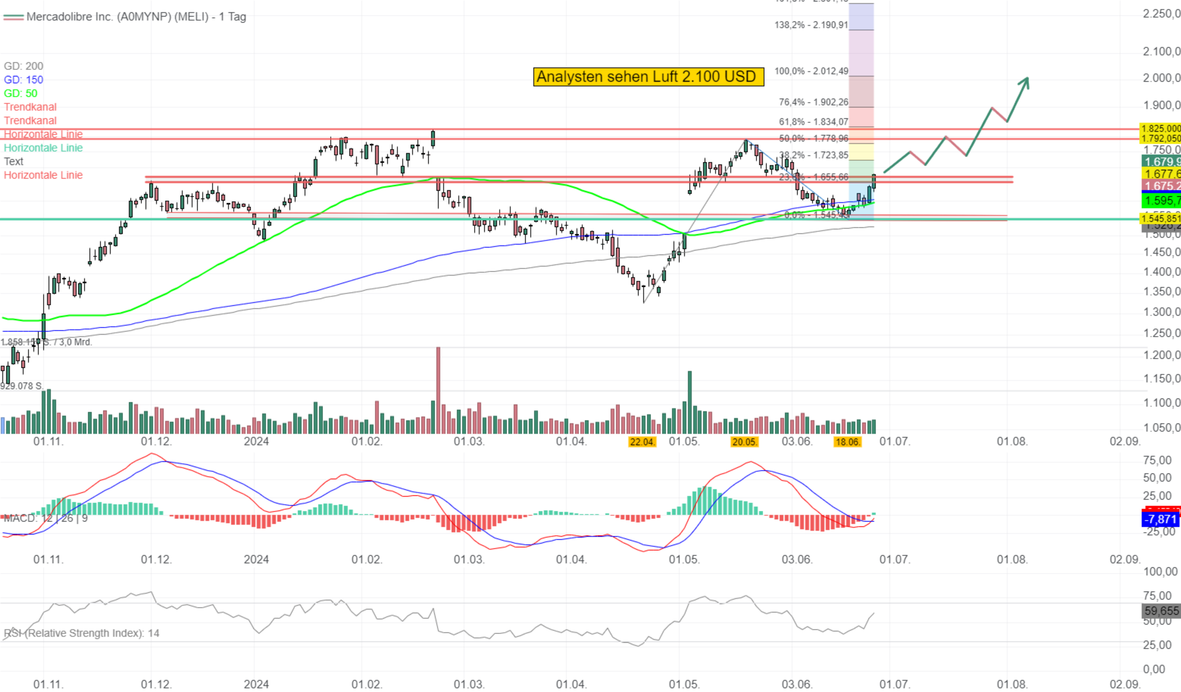This screenshot has width=1181, height=692.
Task: Click the 2.100,0 price axis value
Action: point(1161,51)
